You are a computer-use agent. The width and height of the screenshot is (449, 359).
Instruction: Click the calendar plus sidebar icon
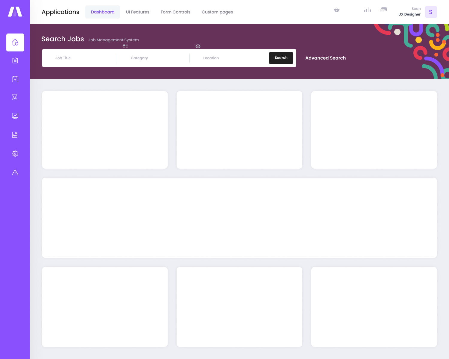pos(15,79)
